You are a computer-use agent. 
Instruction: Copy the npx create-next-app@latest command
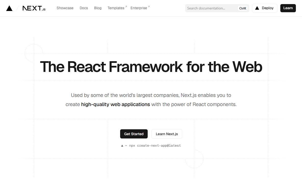pyautogui.click(x=151, y=146)
